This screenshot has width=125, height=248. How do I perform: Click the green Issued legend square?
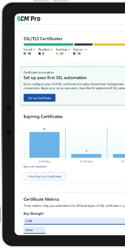(25, 54)
